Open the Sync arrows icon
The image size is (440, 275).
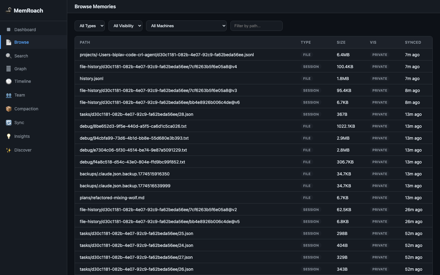(9, 123)
